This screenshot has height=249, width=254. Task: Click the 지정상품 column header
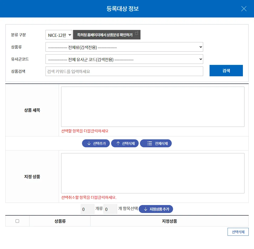[169, 221]
